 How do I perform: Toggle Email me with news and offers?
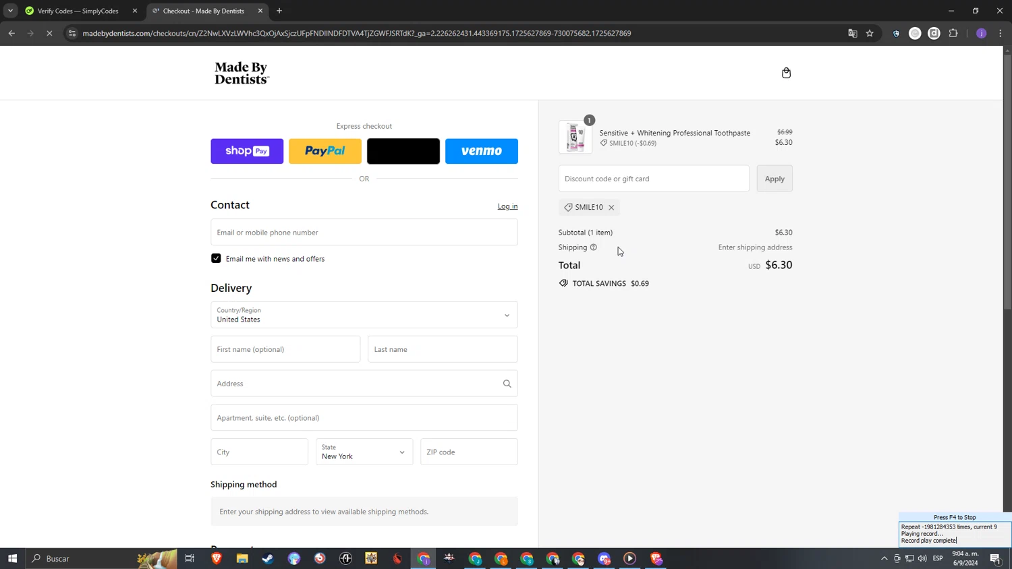(x=216, y=259)
